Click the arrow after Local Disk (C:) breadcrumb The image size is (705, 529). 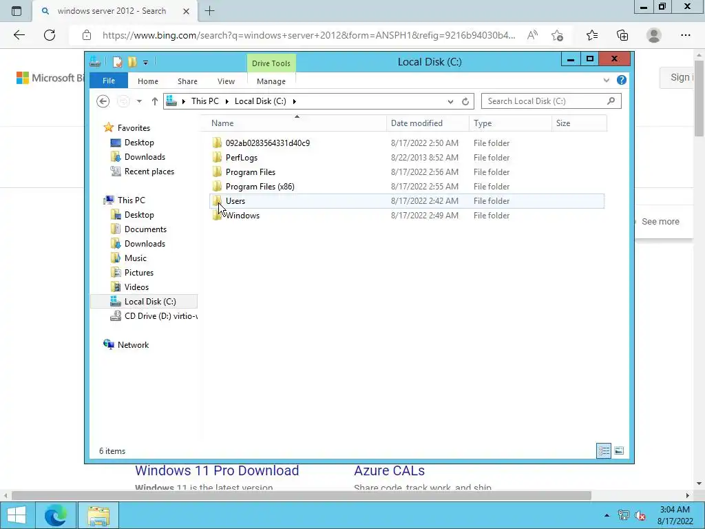point(295,102)
